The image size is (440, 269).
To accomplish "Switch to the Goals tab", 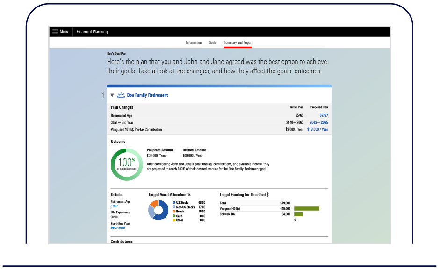I will point(213,43).
